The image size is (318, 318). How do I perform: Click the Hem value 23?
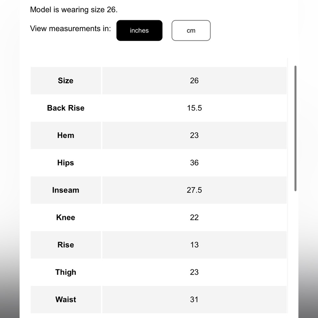click(x=194, y=135)
